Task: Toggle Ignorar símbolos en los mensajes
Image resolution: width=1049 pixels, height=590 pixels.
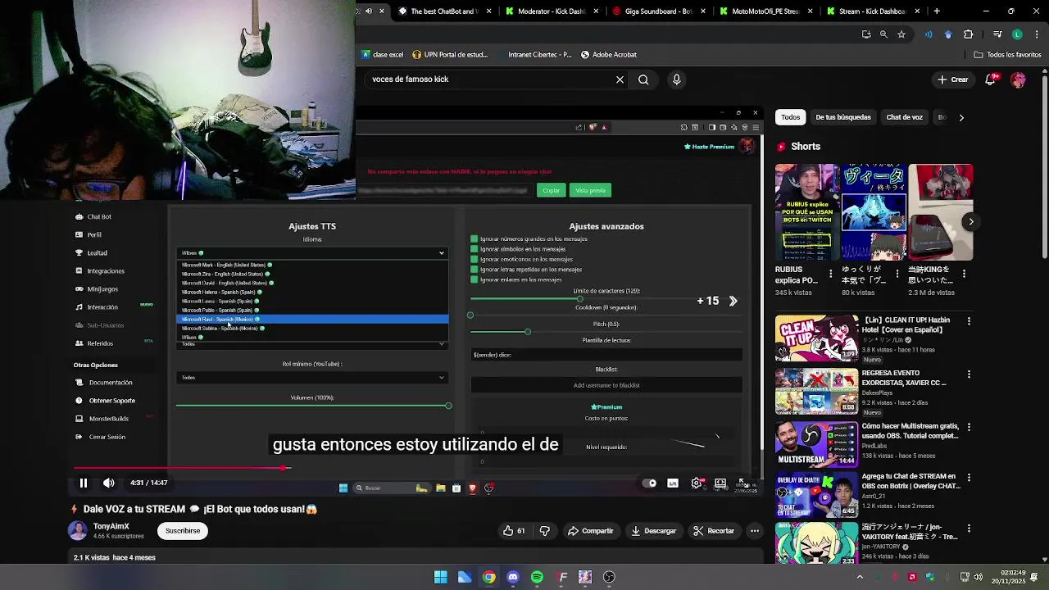Action: coord(475,249)
